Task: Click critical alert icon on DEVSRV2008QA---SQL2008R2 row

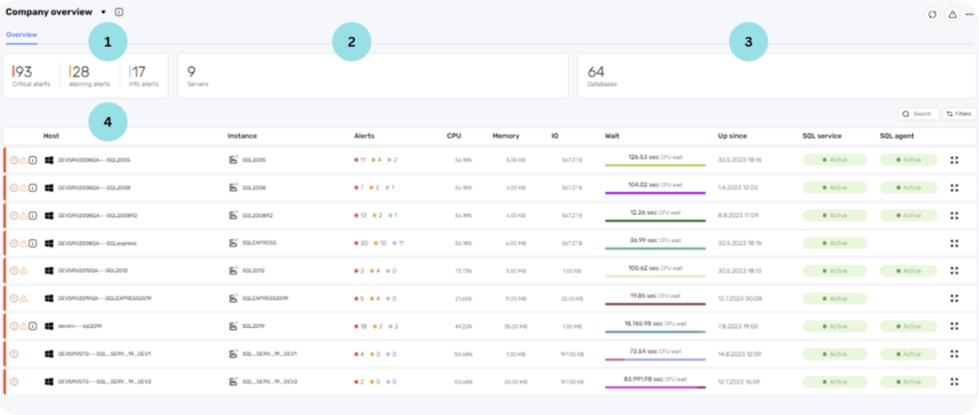Action: (x=14, y=215)
